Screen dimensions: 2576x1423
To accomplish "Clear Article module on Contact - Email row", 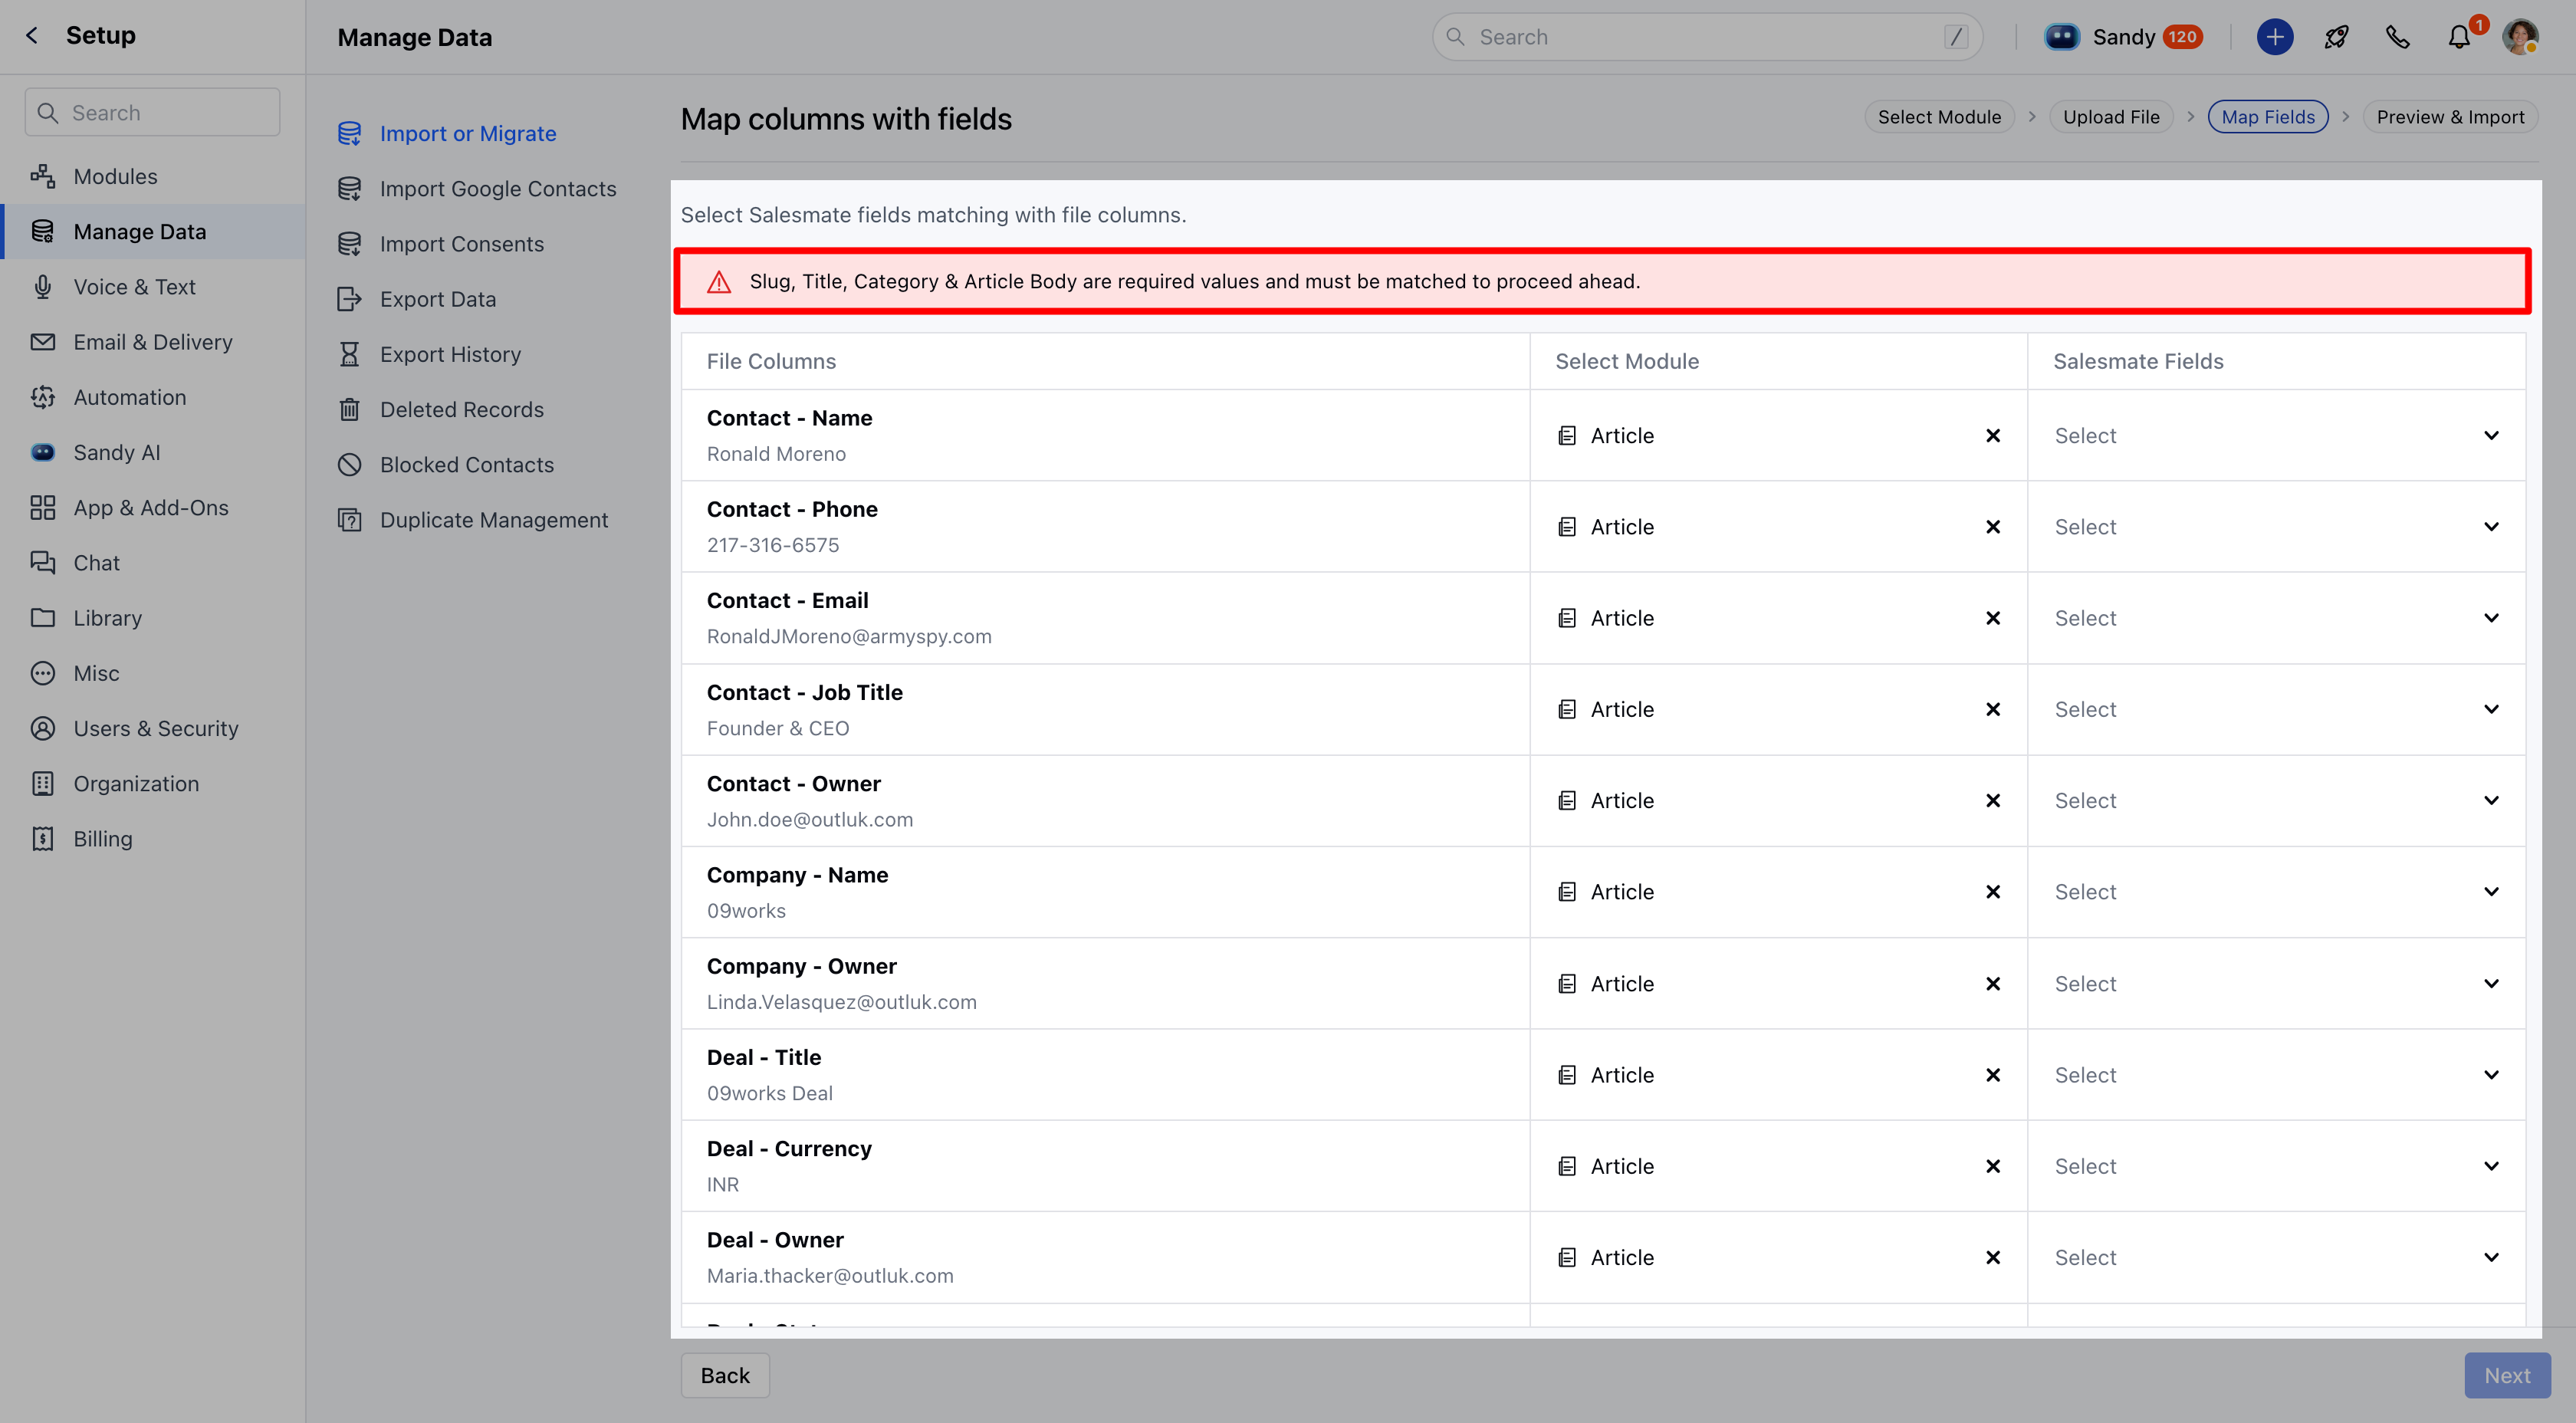I will point(1992,618).
